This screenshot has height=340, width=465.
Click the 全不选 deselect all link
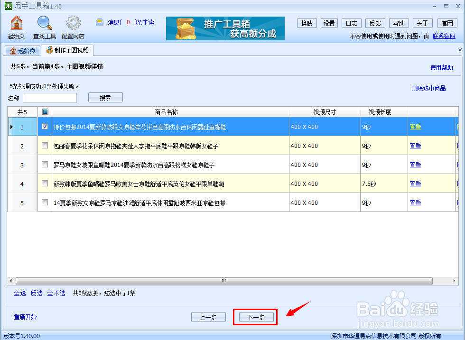click(56, 293)
